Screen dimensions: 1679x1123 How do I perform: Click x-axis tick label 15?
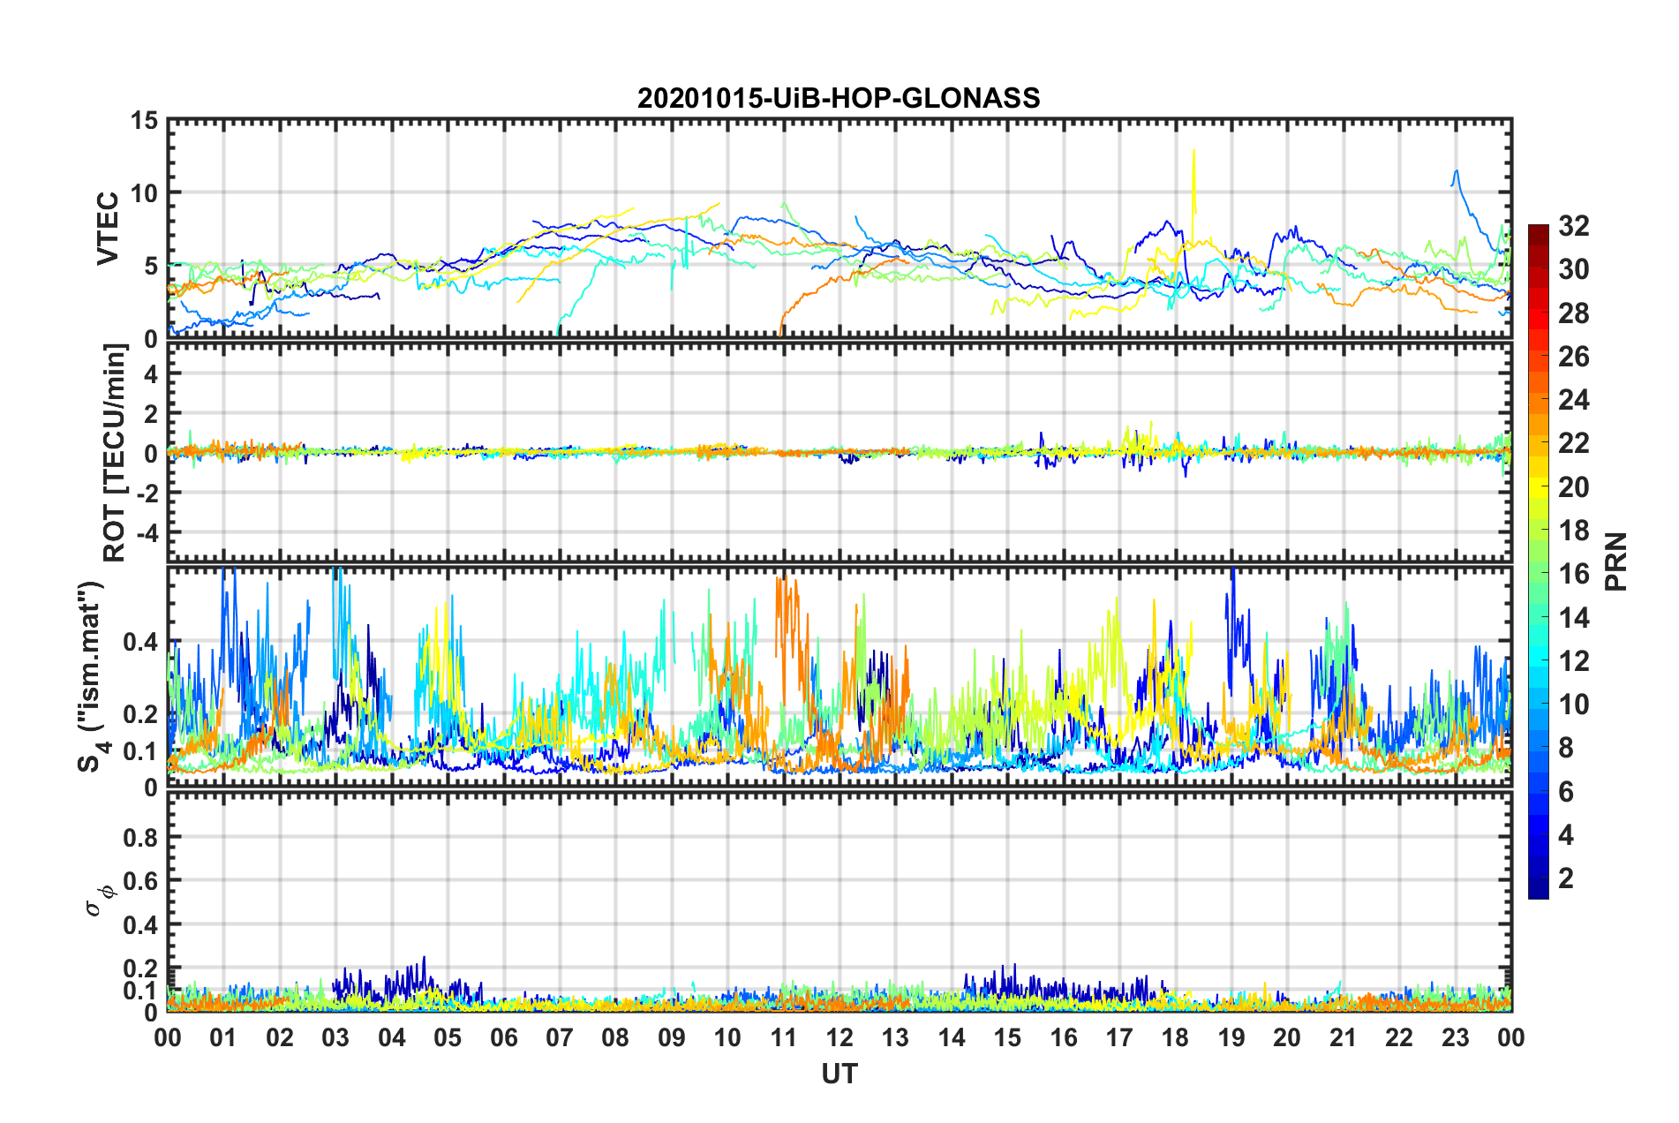(x=1007, y=1037)
